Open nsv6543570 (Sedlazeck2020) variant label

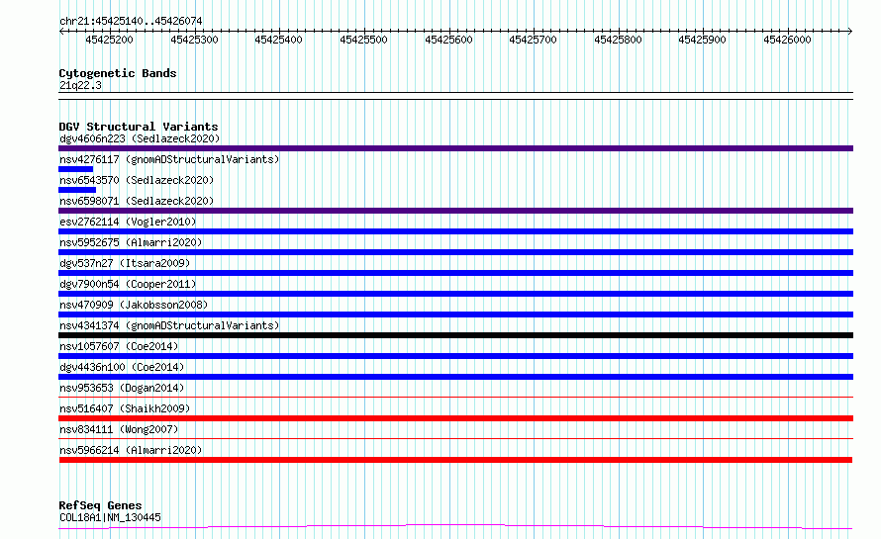(137, 180)
